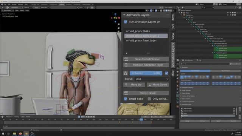Toggle Turn Animation Layers On checkbox
This screenshot has height=136, width=242.
(126, 22)
